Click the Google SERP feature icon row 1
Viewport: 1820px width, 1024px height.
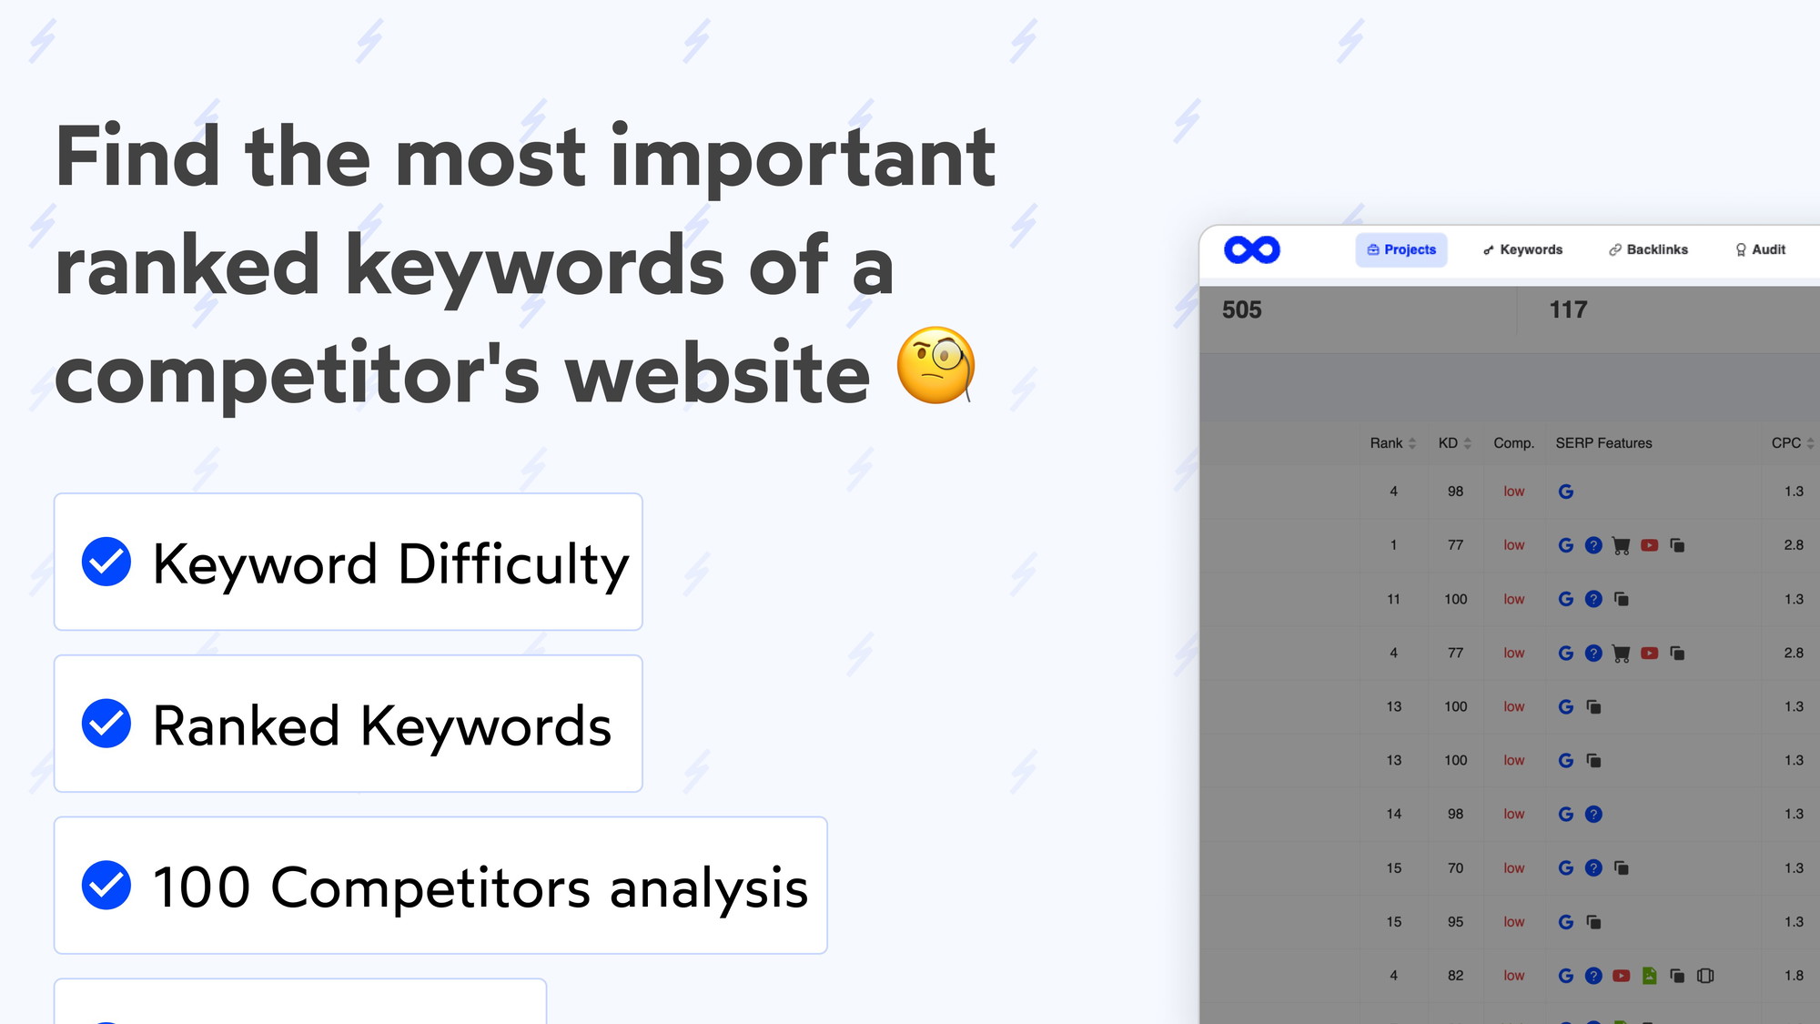[1566, 490]
